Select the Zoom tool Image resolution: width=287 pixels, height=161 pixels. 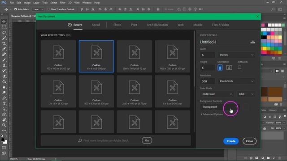(4, 125)
